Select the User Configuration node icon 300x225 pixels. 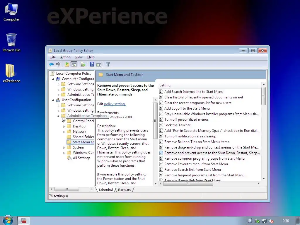tap(58, 100)
